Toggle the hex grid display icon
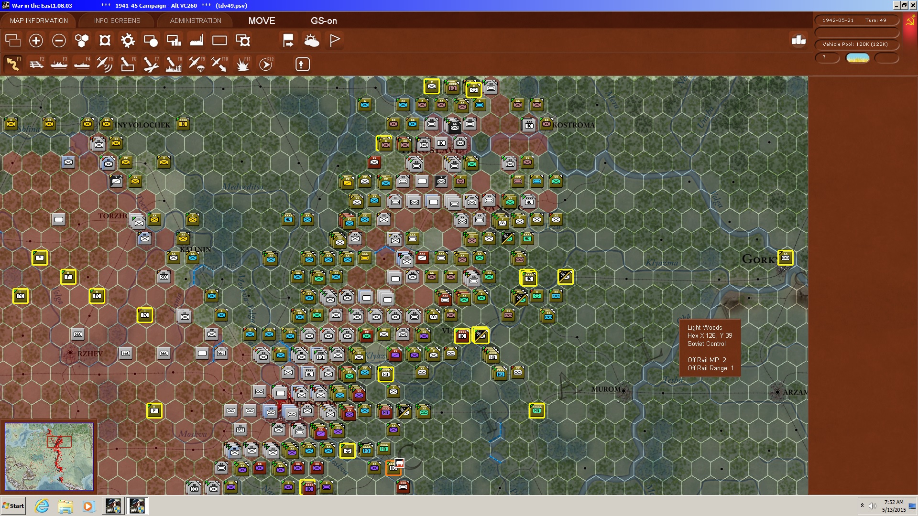Image resolution: width=918 pixels, height=516 pixels. (x=82, y=41)
